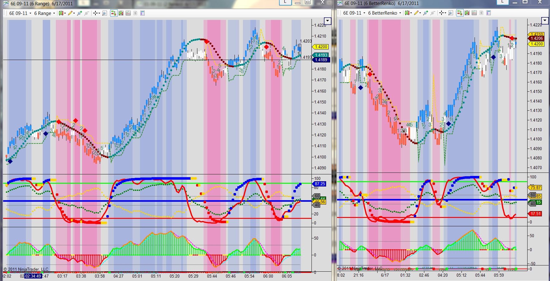This screenshot has height=281, width=550.
Task: Toggle Chart Trader in the Range chart
Action: 113,13
